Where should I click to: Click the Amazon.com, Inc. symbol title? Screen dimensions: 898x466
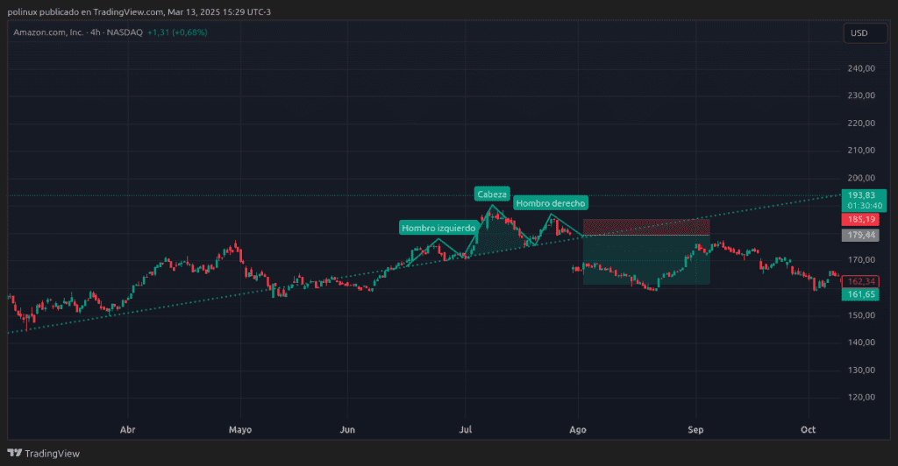[x=48, y=32]
